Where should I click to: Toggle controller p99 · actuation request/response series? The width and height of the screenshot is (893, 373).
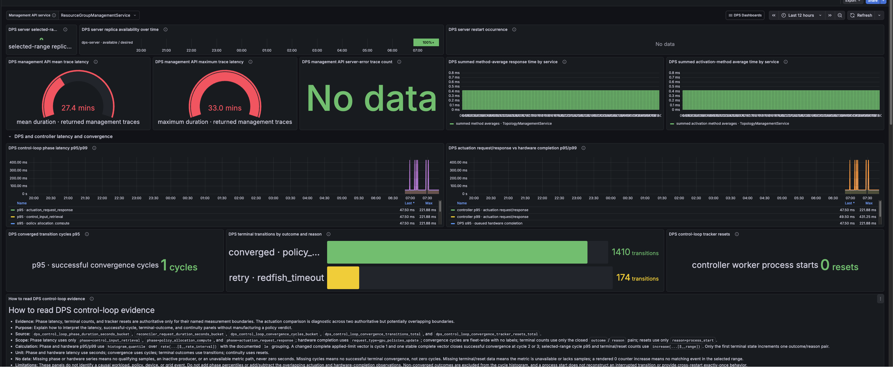tap(492, 217)
